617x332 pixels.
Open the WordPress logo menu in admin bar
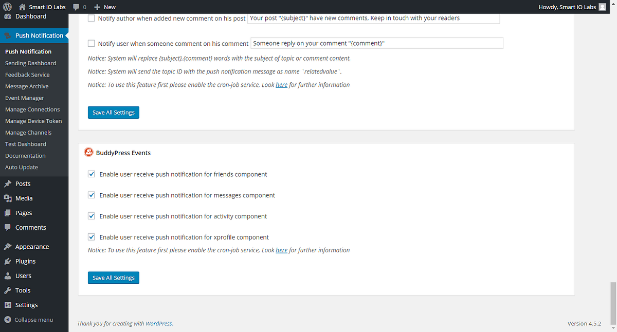pos(7,7)
